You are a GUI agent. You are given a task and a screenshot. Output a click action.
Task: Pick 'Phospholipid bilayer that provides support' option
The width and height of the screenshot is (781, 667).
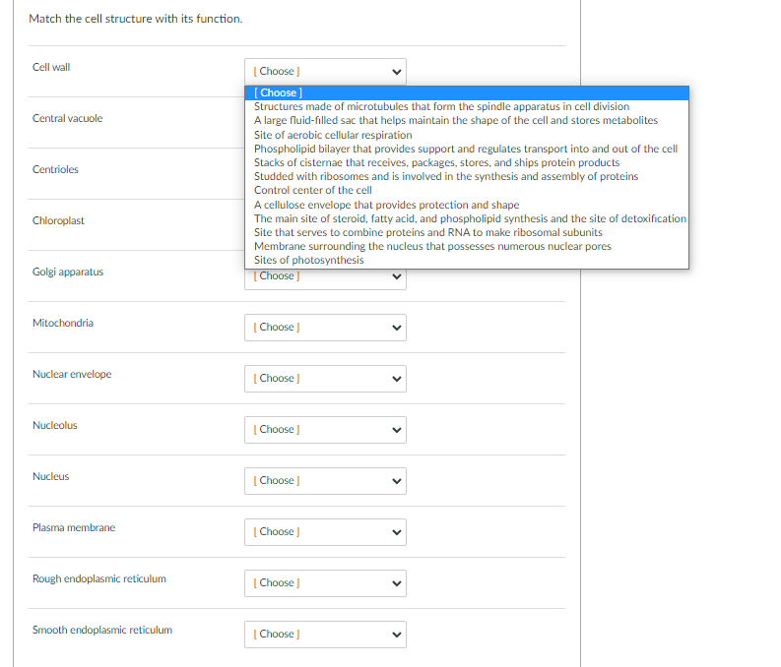coord(467,150)
